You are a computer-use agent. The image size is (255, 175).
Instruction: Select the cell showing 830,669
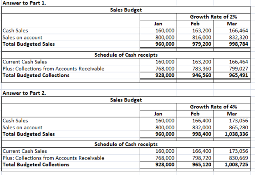pos(232,158)
